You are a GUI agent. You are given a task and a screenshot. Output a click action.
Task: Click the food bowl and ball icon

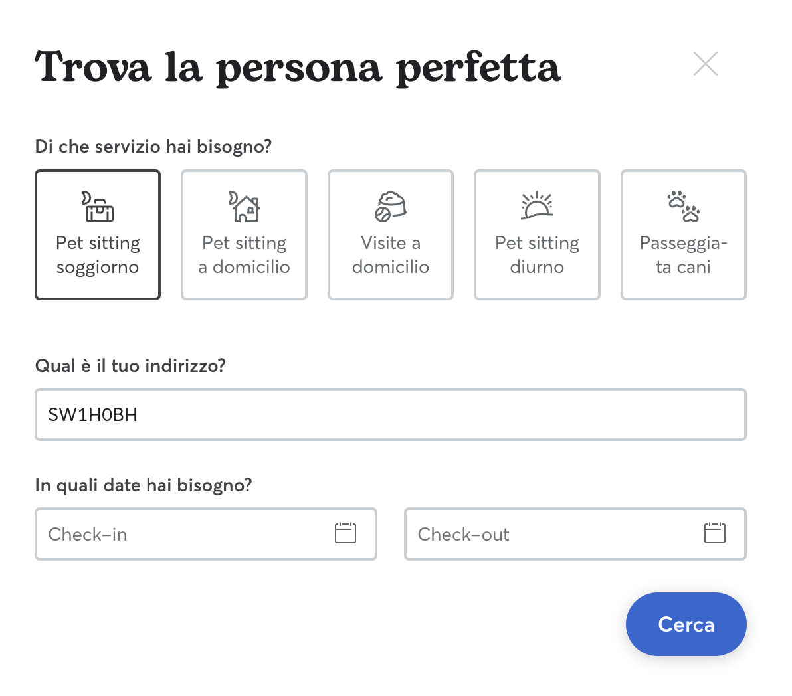(x=391, y=207)
